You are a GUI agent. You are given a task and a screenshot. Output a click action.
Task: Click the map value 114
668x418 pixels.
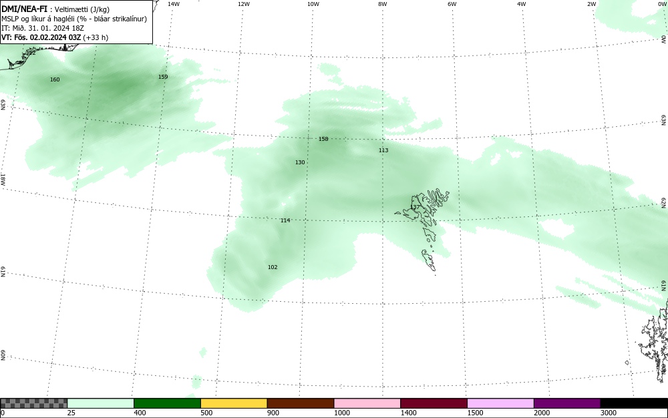pyautogui.click(x=285, y=220)
